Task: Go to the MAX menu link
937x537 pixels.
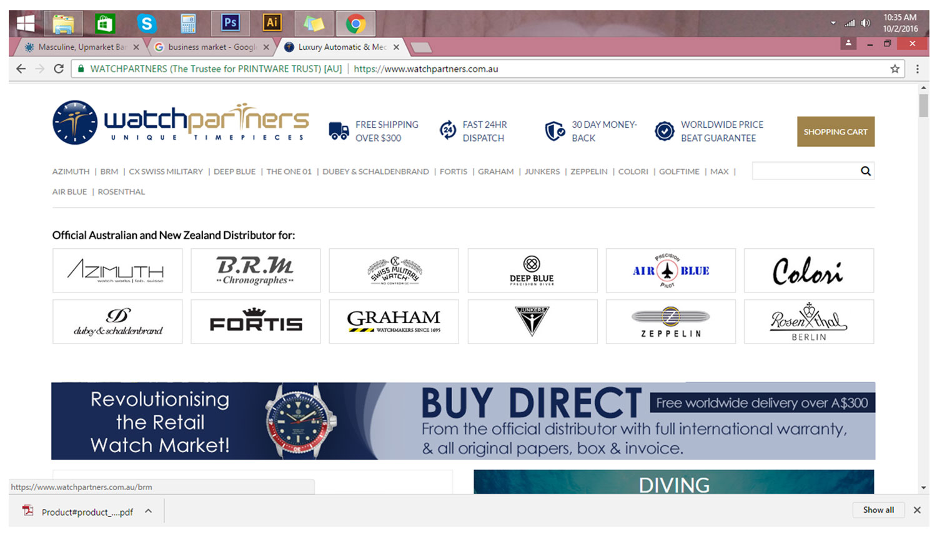Action: point(719,172)
